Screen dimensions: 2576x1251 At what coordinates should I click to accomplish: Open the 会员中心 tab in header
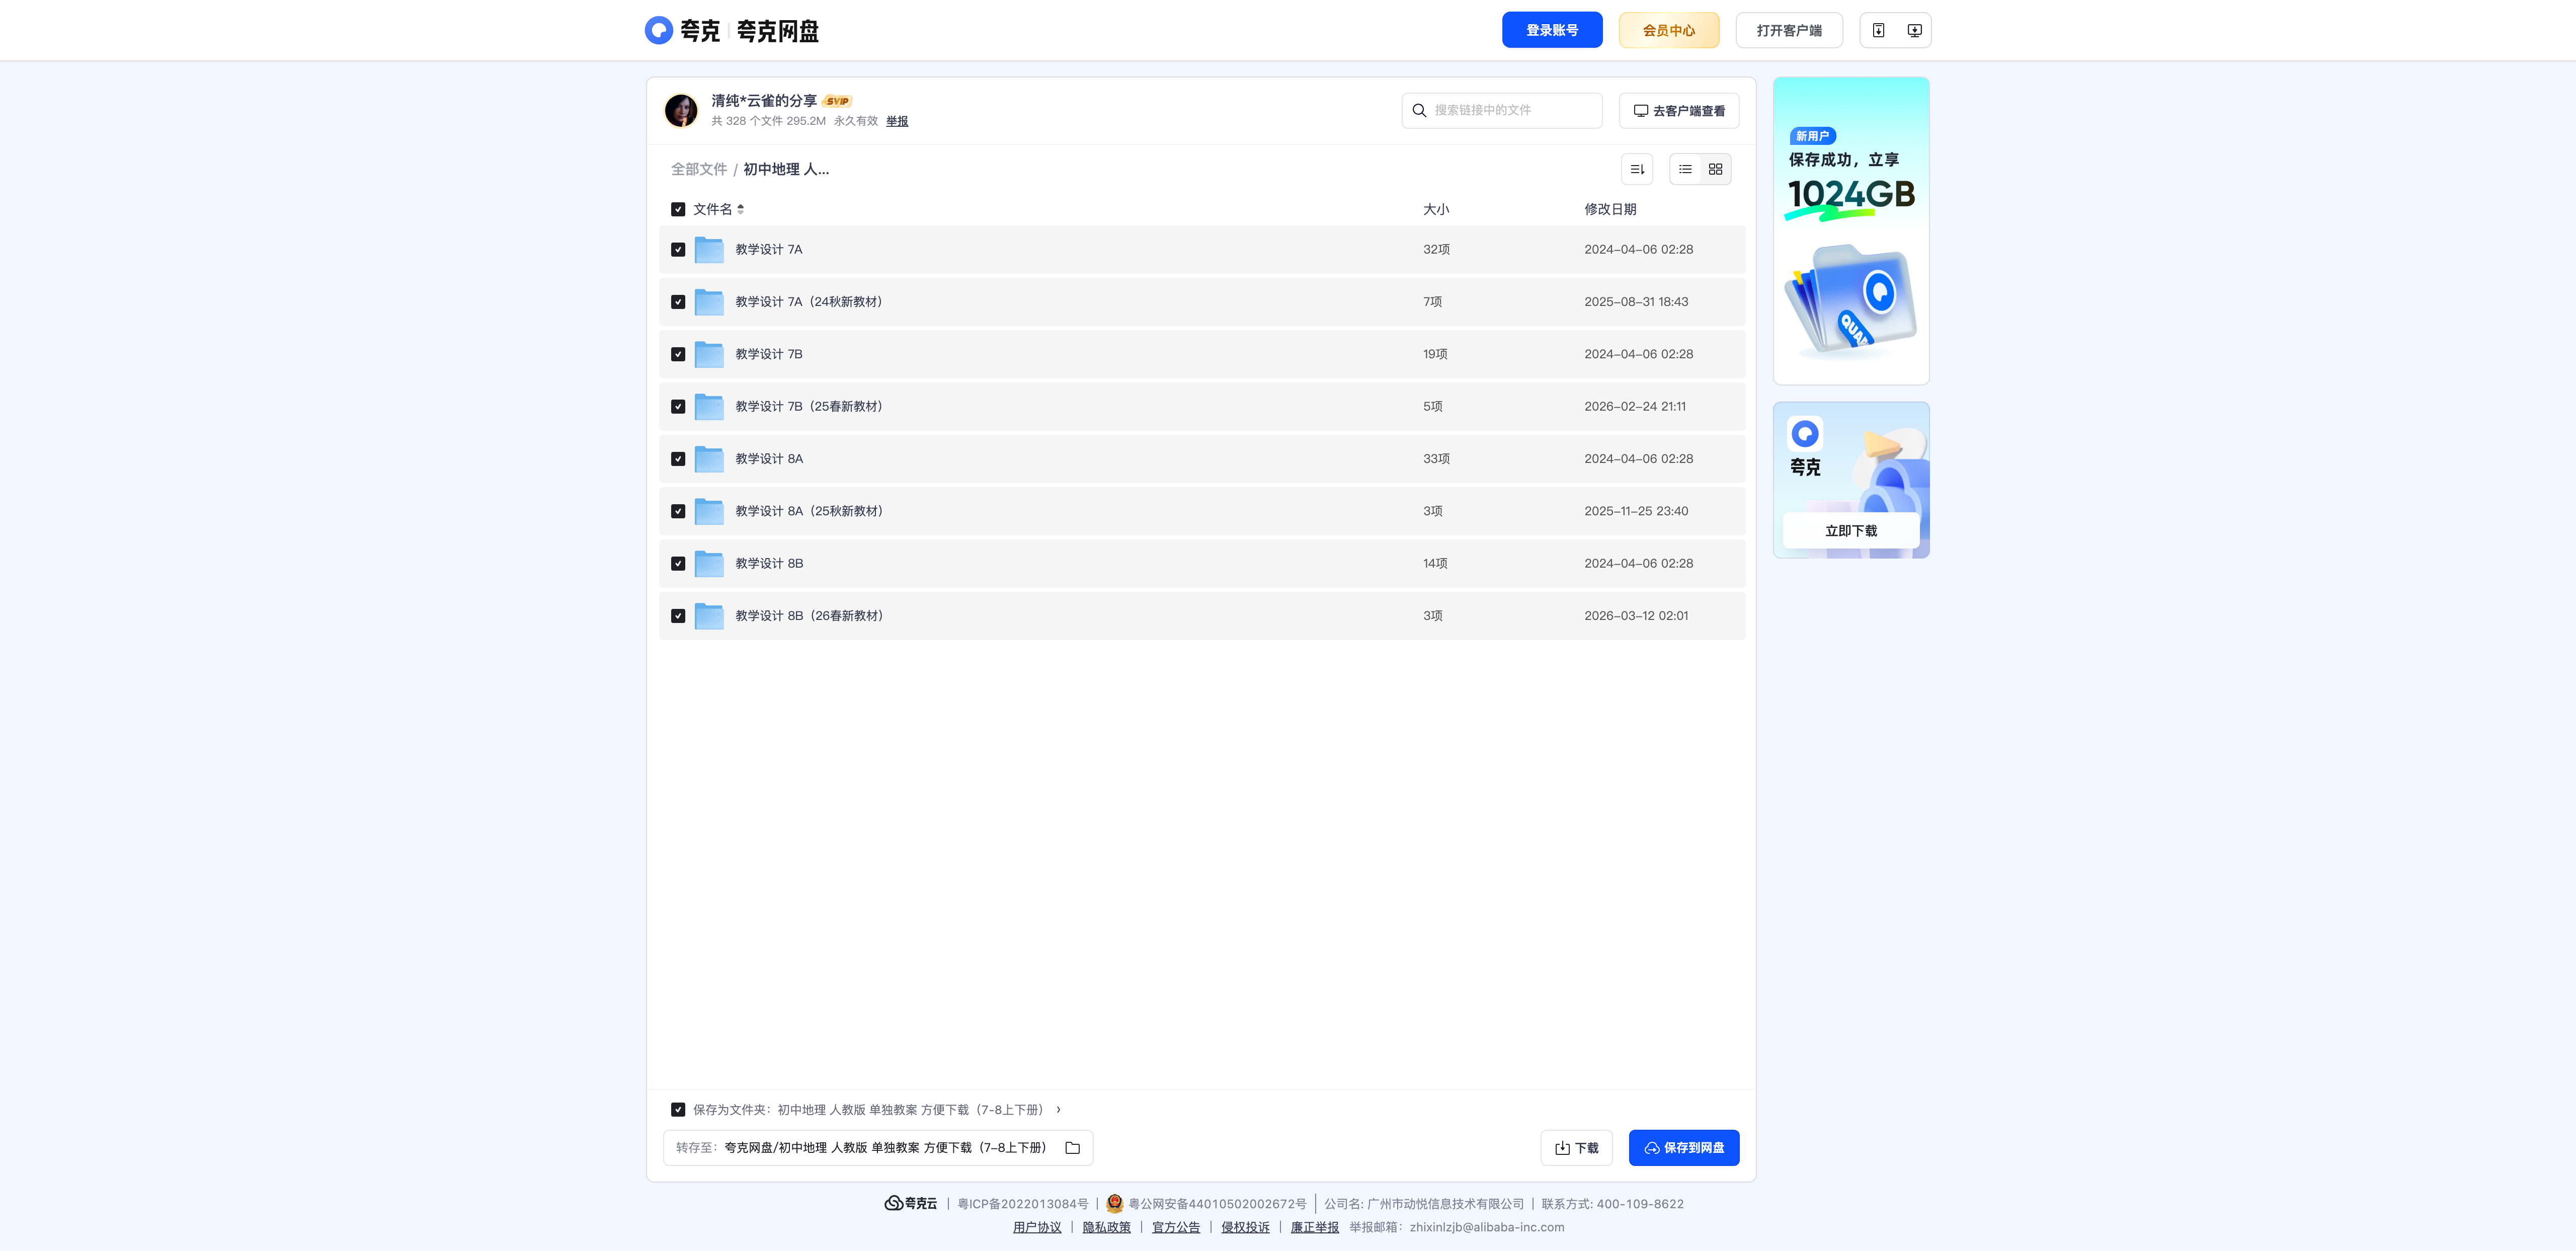pos(1669,30)
